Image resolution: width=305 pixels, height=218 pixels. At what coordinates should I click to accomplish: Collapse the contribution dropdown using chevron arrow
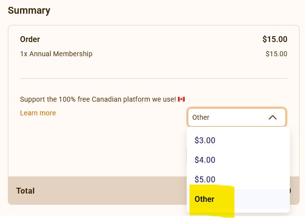(273, 117)
